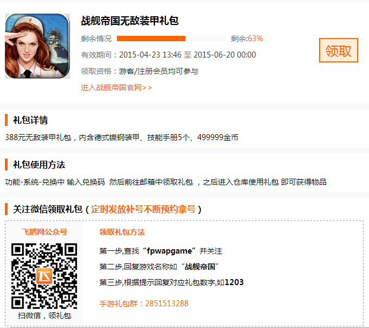This screenshot has width=369, height=328.
Task: Select the title 战舰帝国无敌装甲礼包
Action: [x=130, y=21]
